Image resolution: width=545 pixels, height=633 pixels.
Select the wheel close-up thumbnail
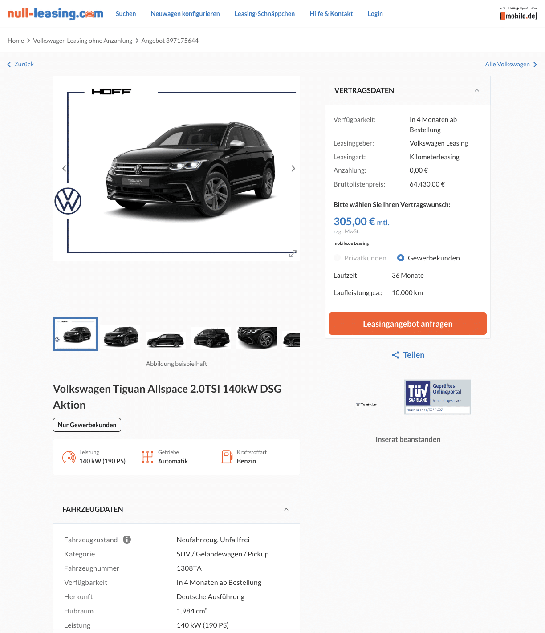pyautogui.click(x=257, y=337)
